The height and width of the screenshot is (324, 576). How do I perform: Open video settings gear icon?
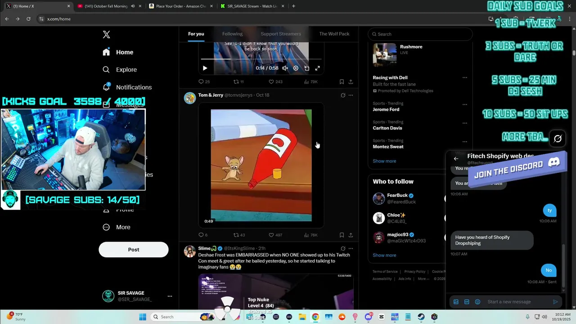(296, 68)
